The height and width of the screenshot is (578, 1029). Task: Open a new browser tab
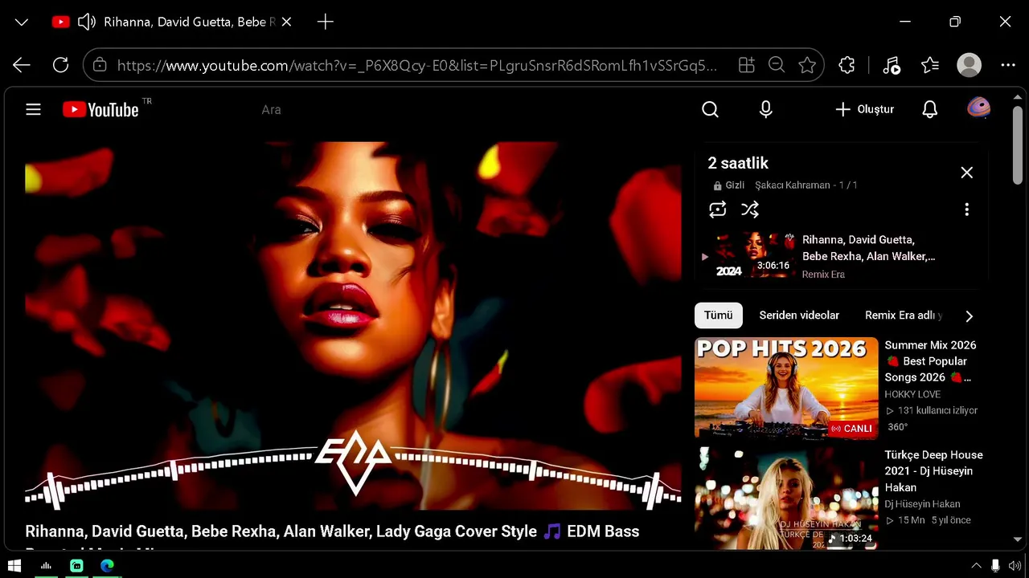point(326,22)
